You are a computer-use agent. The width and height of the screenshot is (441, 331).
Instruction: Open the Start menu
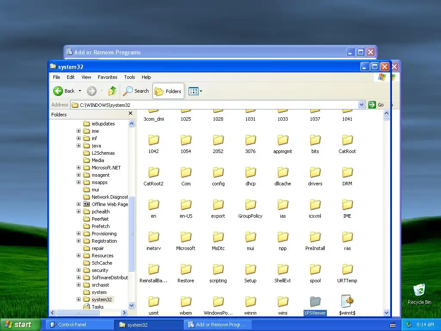pos(20,325)
